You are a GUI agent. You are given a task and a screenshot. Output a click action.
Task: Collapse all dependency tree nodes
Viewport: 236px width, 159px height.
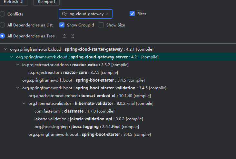pos(73,36)
